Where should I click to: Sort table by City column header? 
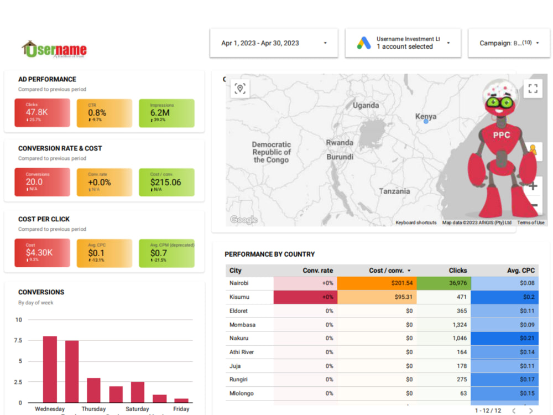point(236,271)
